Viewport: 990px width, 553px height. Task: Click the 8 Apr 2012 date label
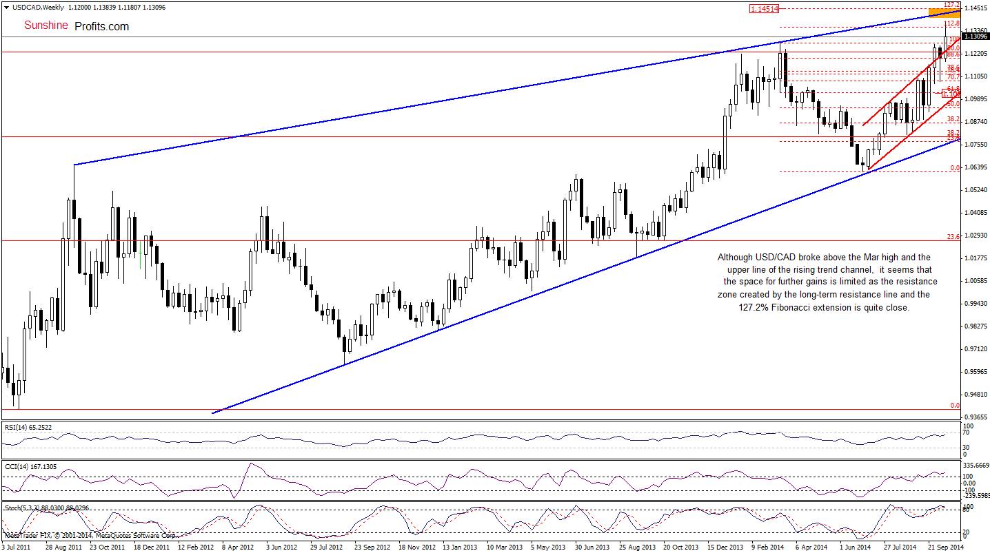[238, 547]
